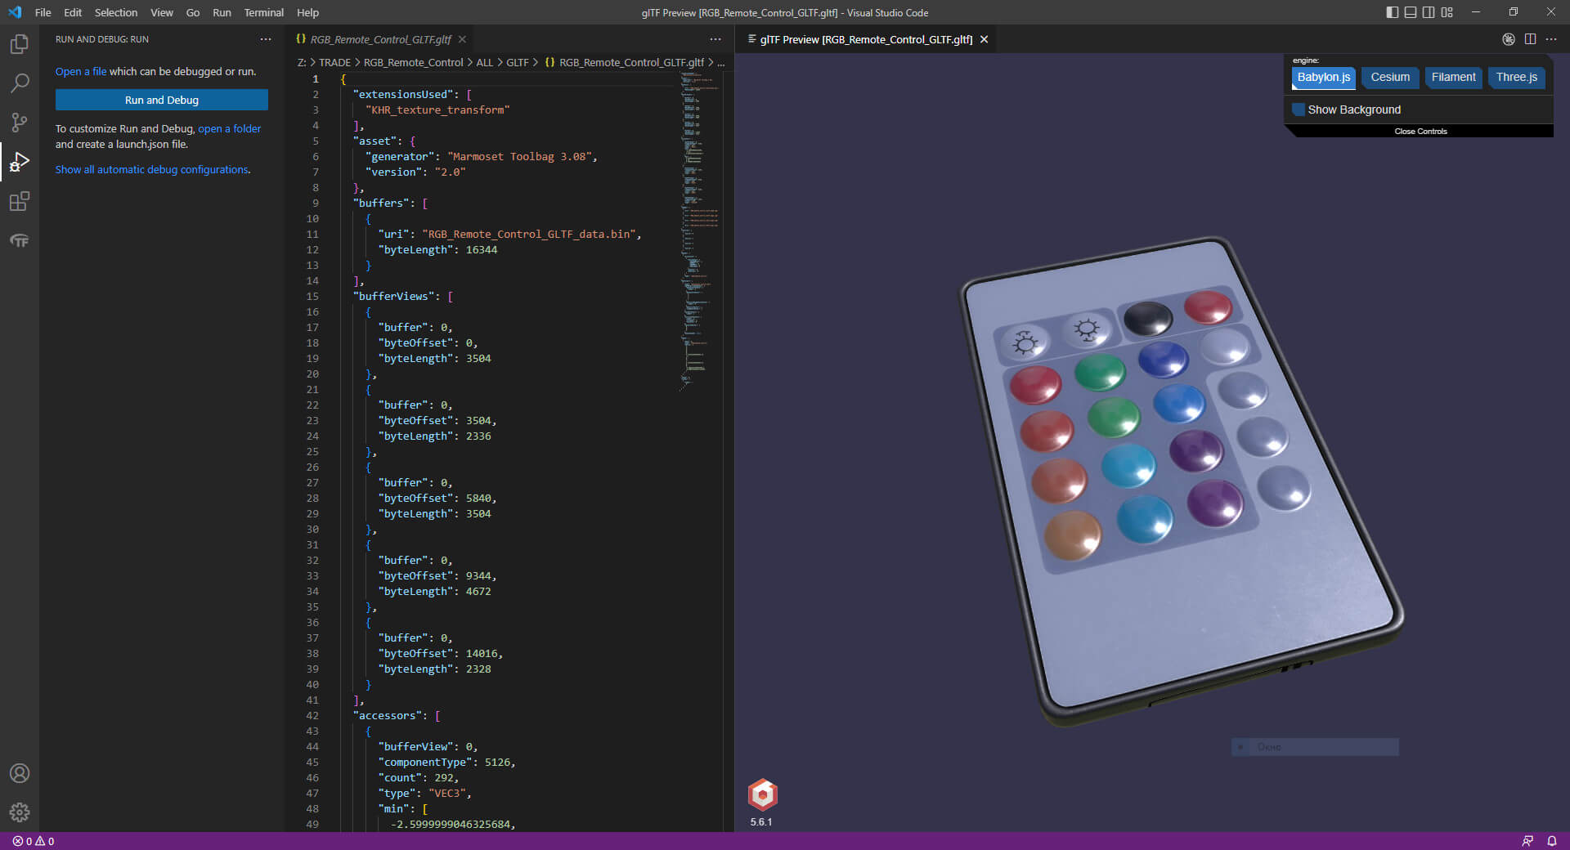Image resolution: width=1570 pixels, height=850 pixels.
Task: Click the Manage gear icon
Action: [20, 812]
